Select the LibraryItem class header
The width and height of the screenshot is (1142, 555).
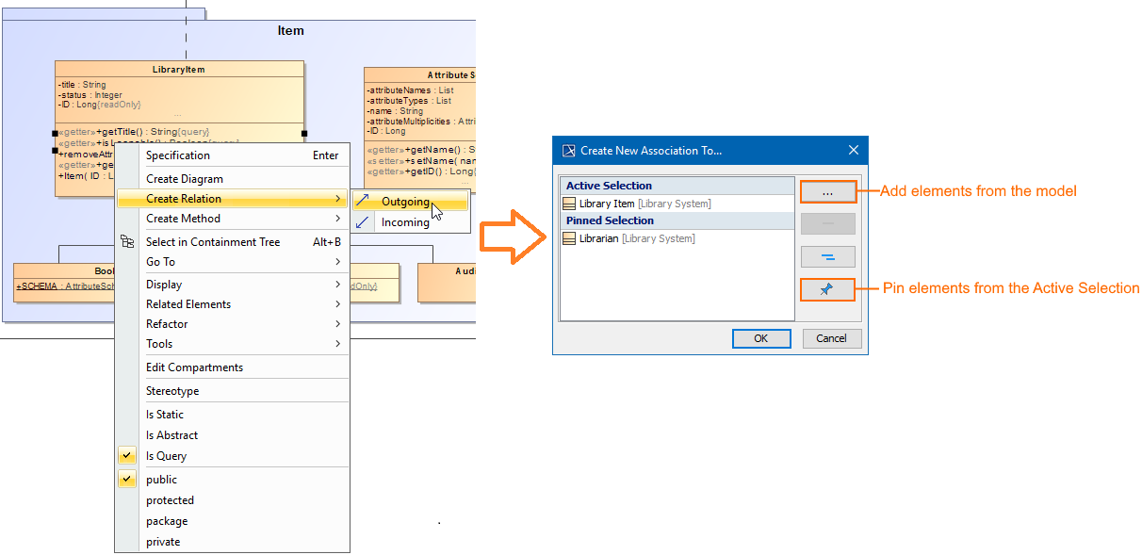point(179,69)
